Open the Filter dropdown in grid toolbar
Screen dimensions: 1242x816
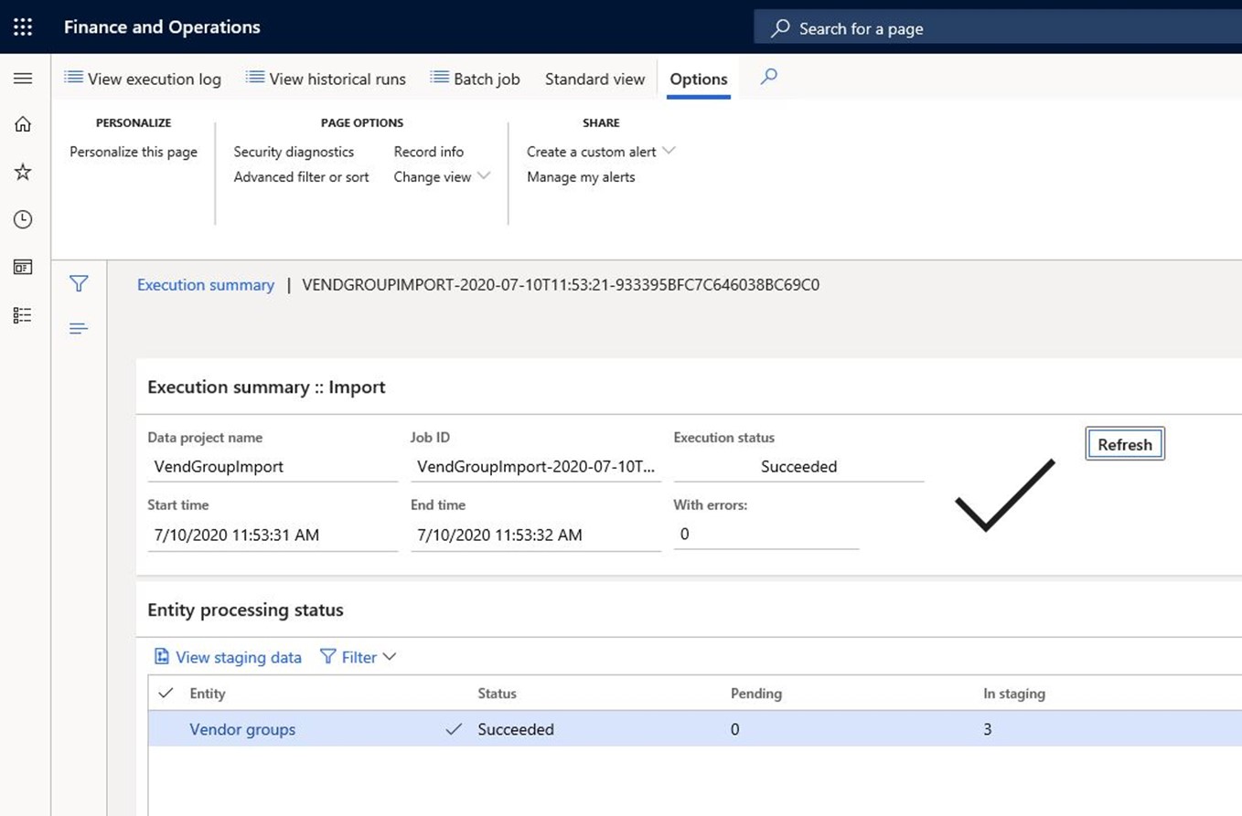click(358, 657)
